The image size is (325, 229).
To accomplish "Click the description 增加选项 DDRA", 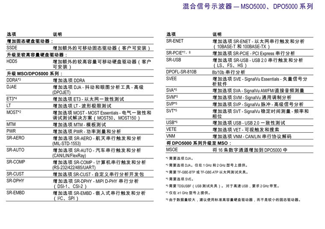I will tap(69, 81).
